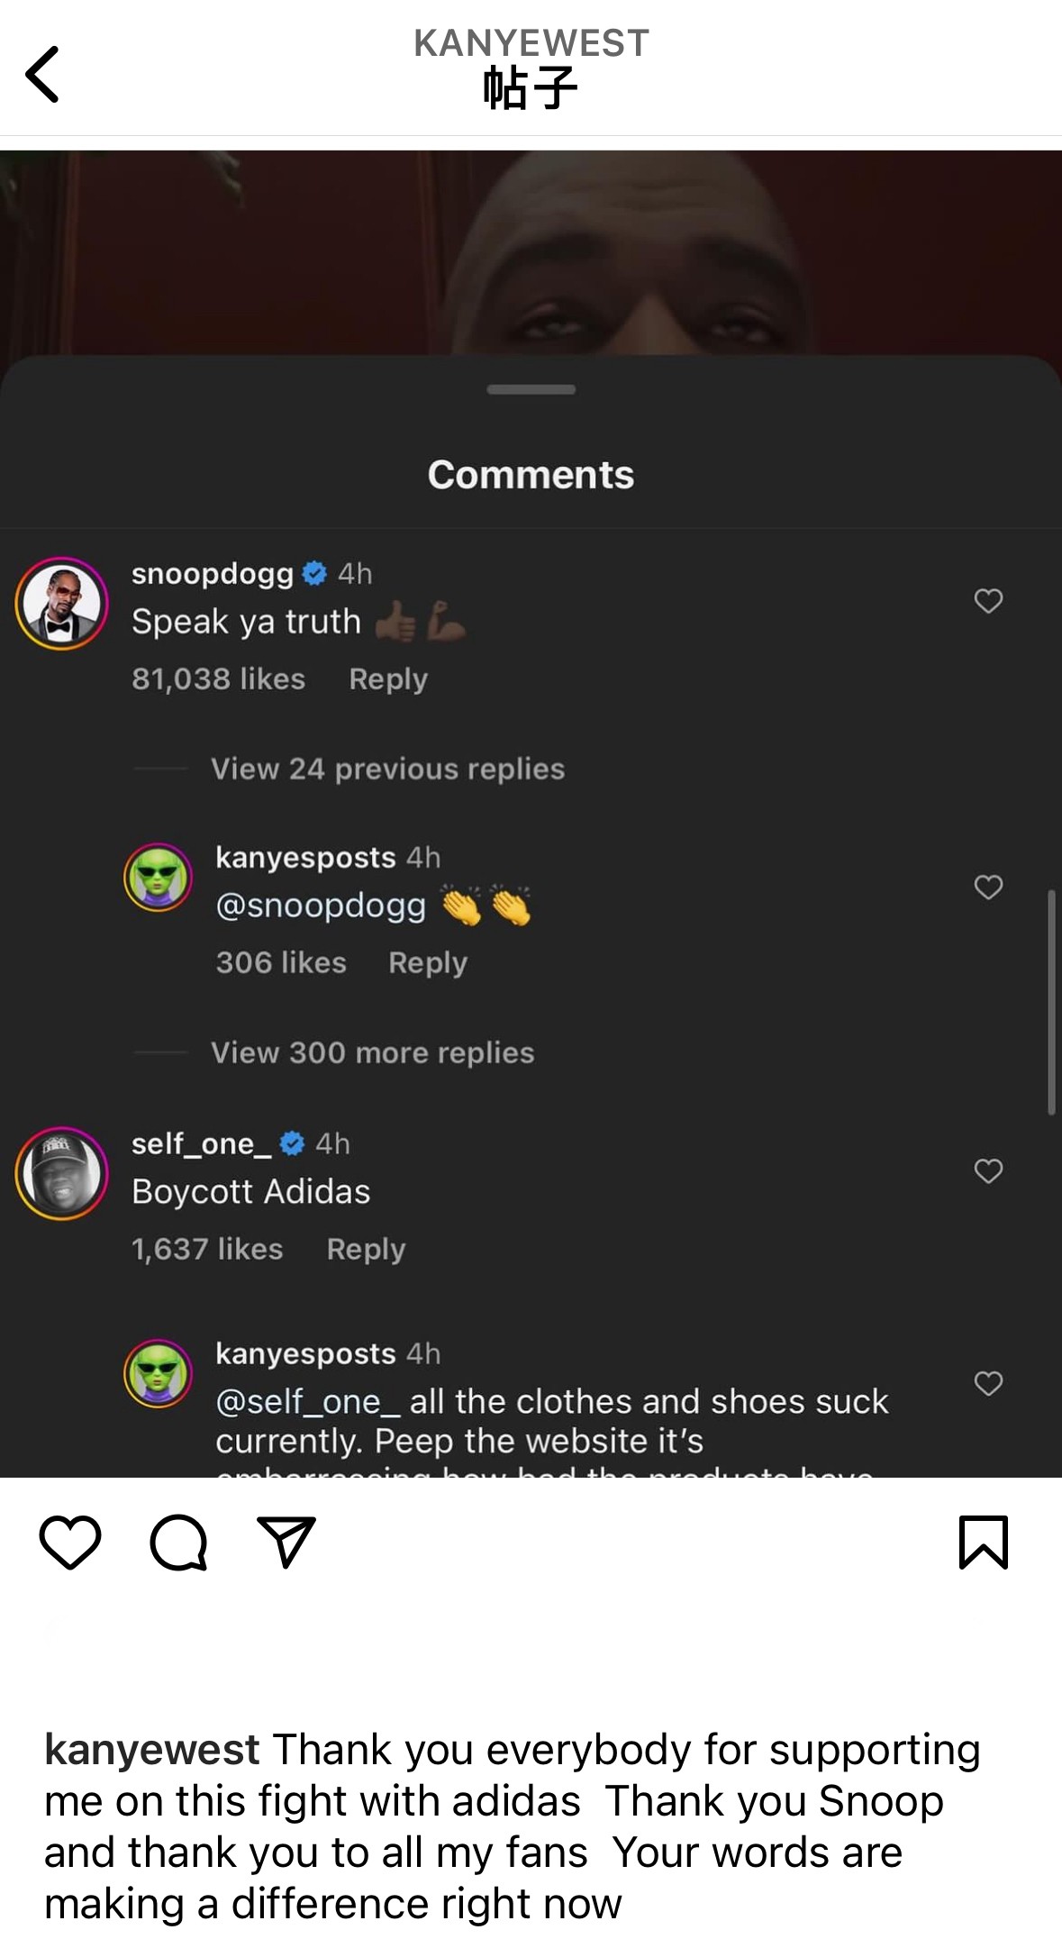Open snoopdogg profile picture
Screen dimensions: 1062x1939
point(61,604)
